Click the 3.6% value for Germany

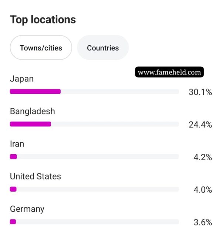(x=203, y=222)
